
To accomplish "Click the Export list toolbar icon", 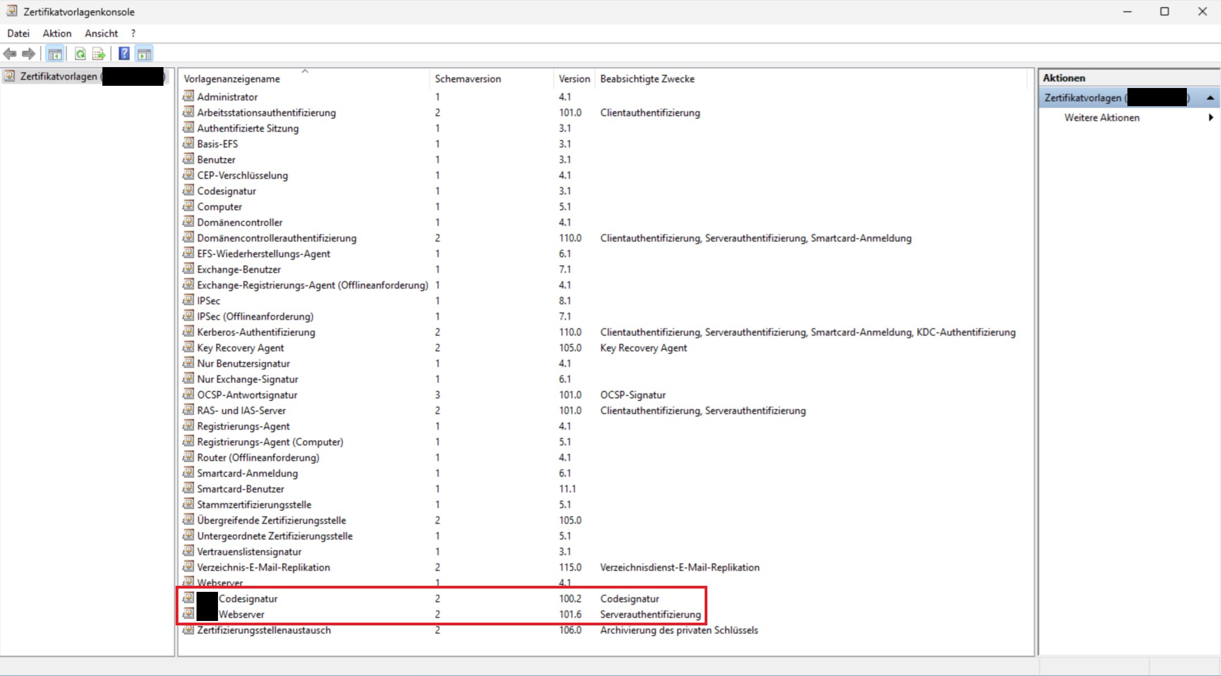I will click(x=99, y=54).
